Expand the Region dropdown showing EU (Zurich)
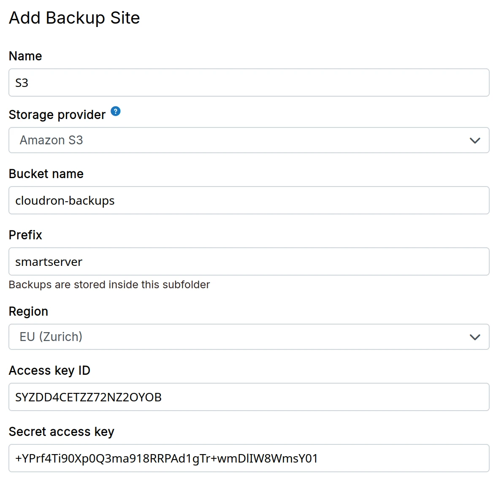Image resolution: width=496 pixels, height=479 pixels. click(x=236, y=337)
